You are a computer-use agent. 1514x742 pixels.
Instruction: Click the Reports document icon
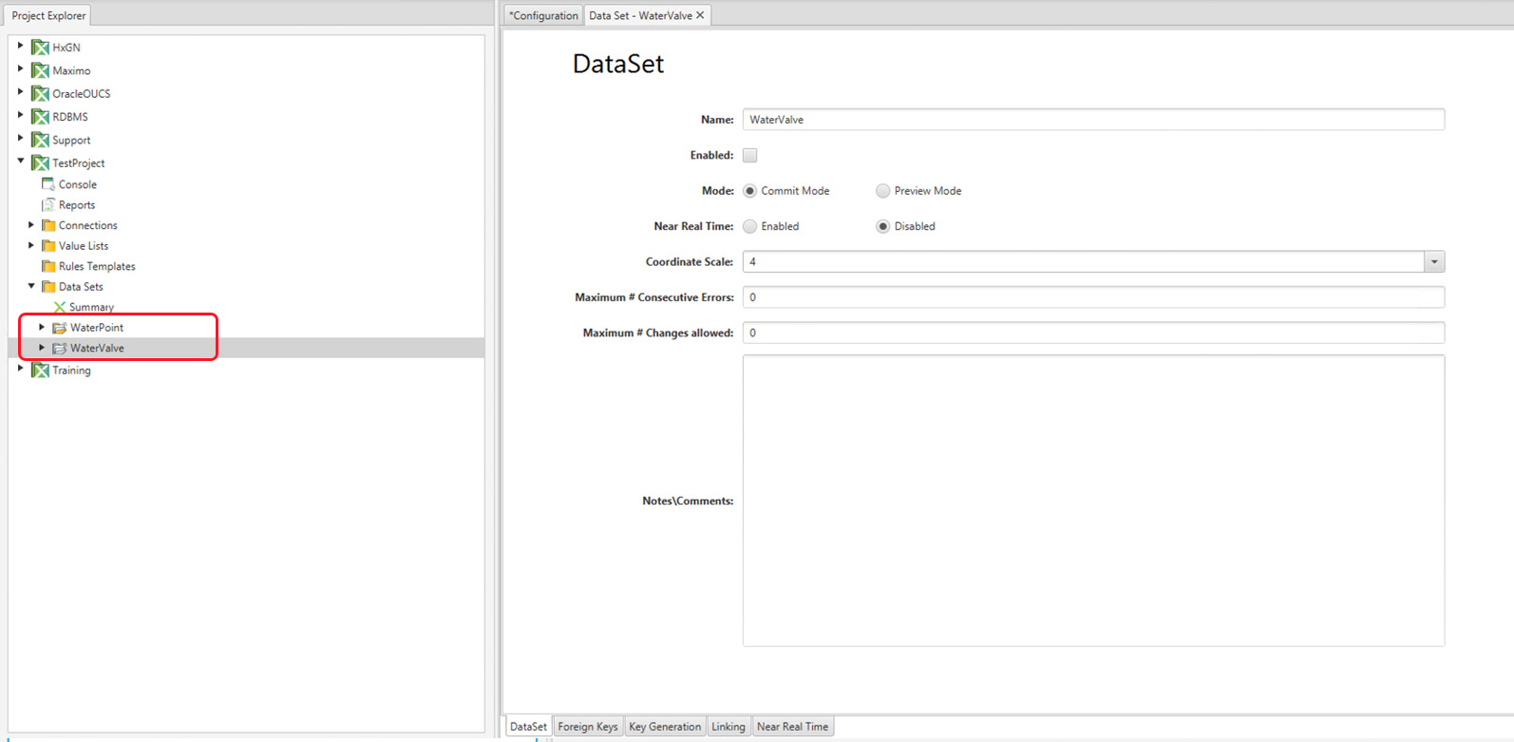48,205
